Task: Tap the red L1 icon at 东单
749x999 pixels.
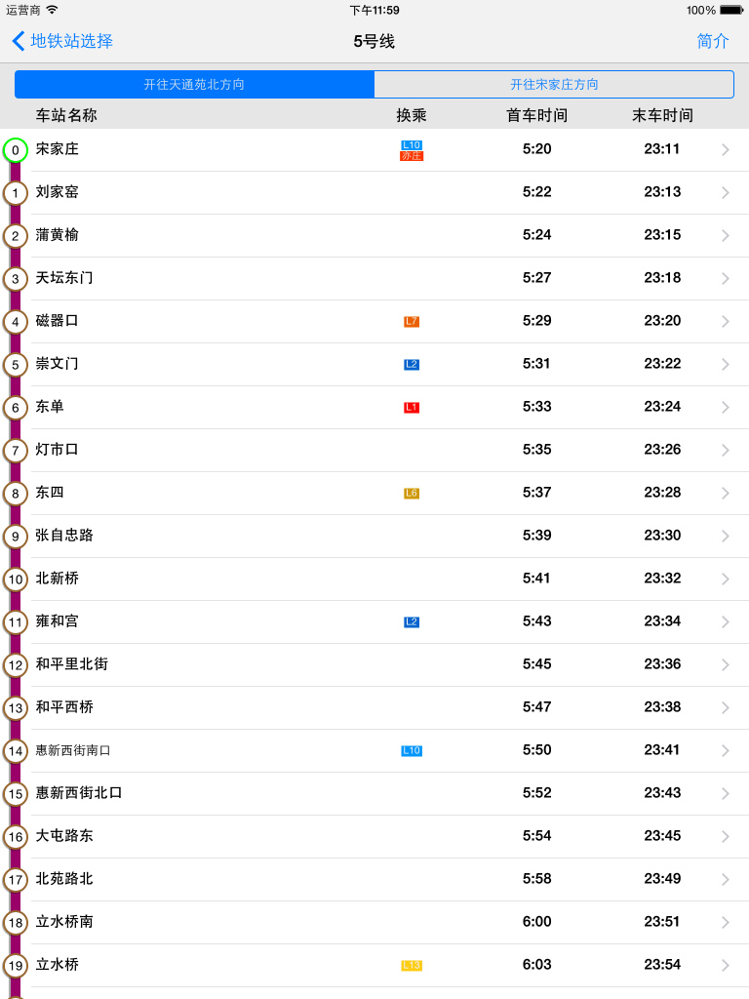Action: point(412,408)
